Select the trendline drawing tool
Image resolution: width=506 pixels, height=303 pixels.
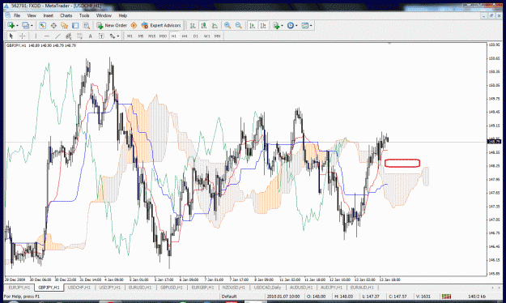coord(57,36)
